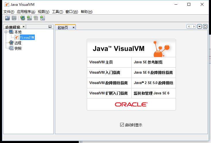Open the 窗口(W) menu

click(x=72, y=12)
